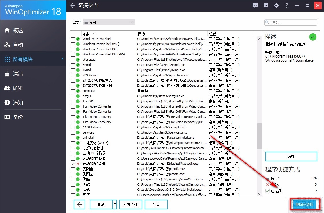Select the dfrgui.exe target path
The height and width of the screenshot is (213, 324).
161,96
